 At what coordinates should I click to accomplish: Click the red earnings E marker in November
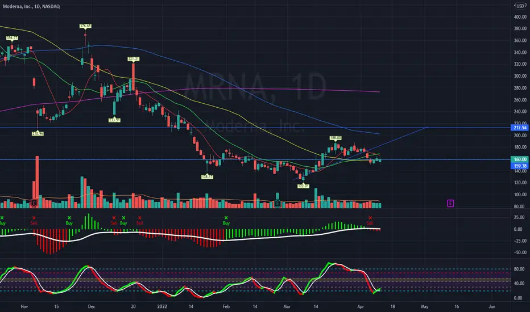point(34,203)
